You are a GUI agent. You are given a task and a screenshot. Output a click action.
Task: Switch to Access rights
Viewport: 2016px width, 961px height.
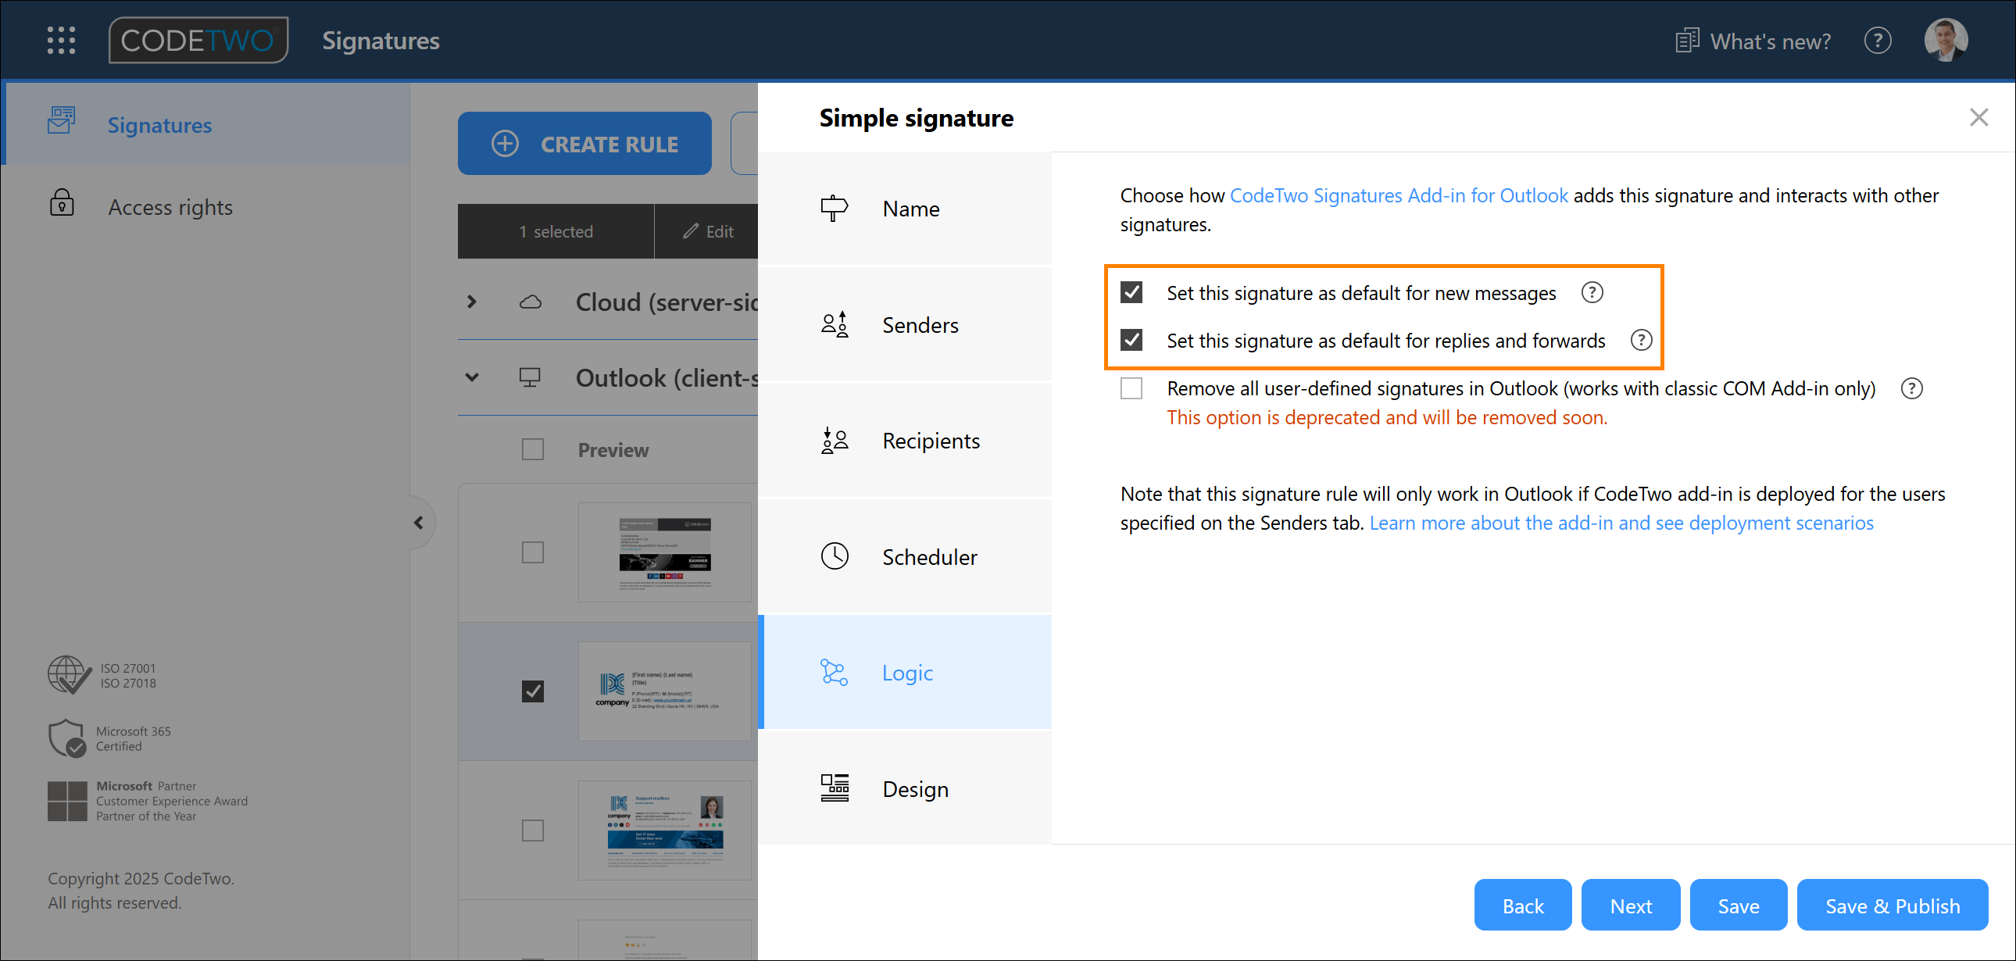pos(170,206)
